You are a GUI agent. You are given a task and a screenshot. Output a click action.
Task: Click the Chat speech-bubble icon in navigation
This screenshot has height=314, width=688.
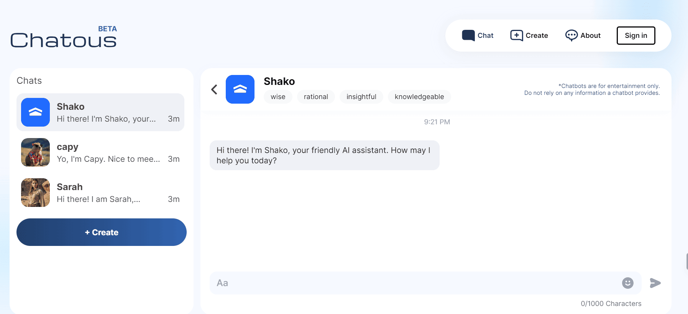click(x=468, y=35)
